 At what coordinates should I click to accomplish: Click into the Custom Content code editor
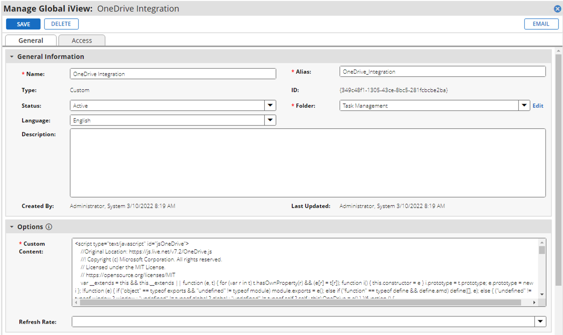[305, 269]
